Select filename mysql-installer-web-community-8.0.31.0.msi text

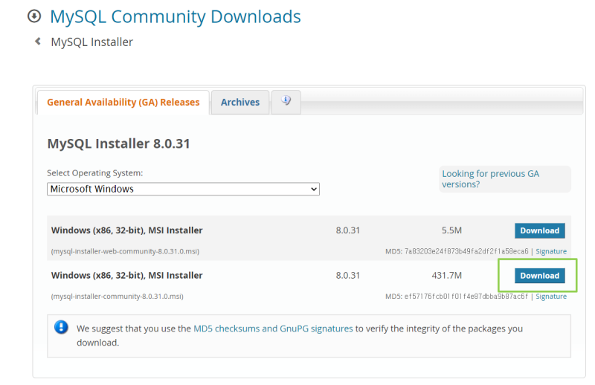pyautogui.click(x=125, y=251)
